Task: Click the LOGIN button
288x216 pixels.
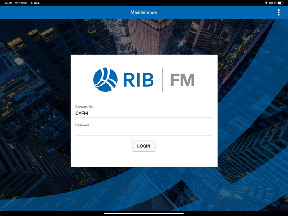Action: (144, 146)
